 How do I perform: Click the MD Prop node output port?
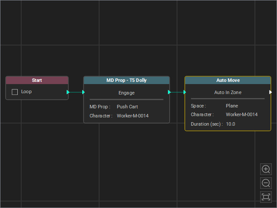coord(169,92)
